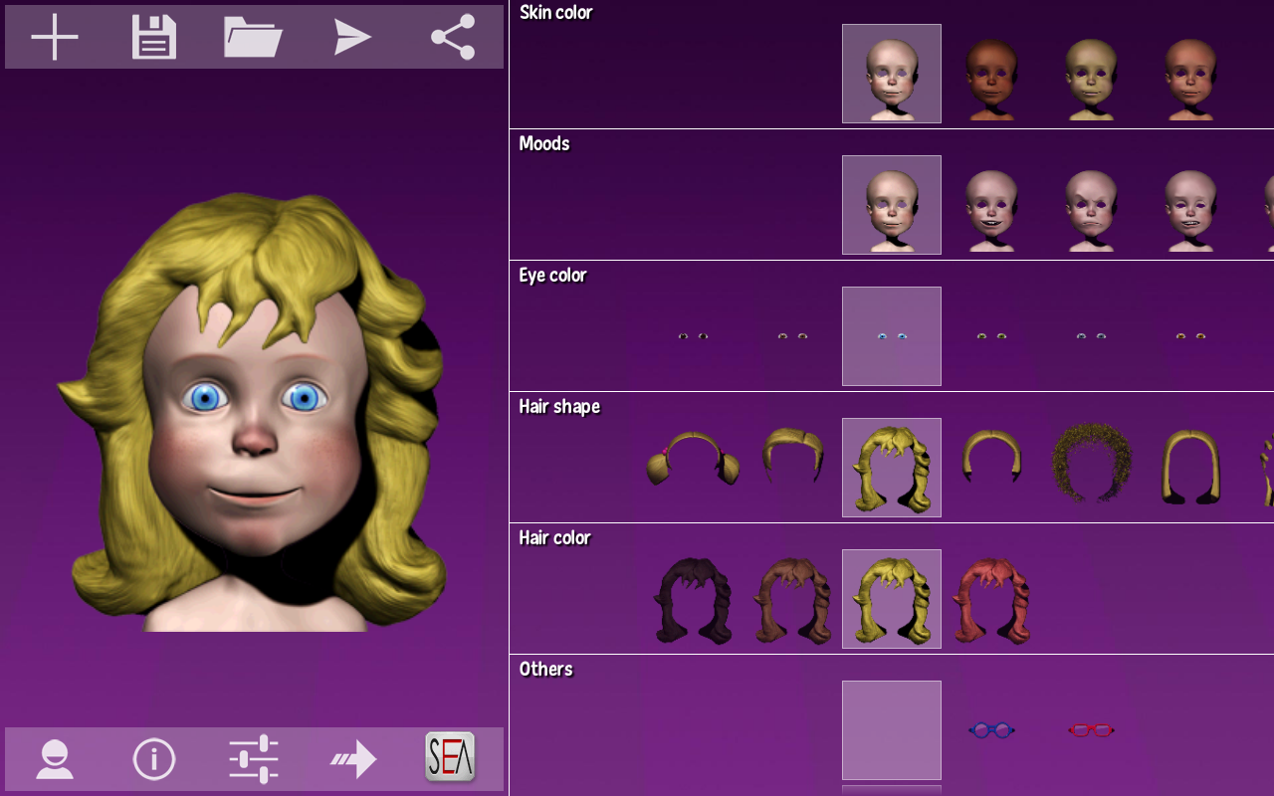
Task: Choose the open-mouth smiling mood face
Action: point(991,209)
